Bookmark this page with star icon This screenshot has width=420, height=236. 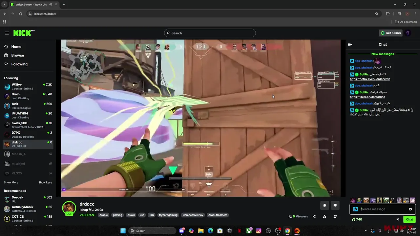point(377,14)
